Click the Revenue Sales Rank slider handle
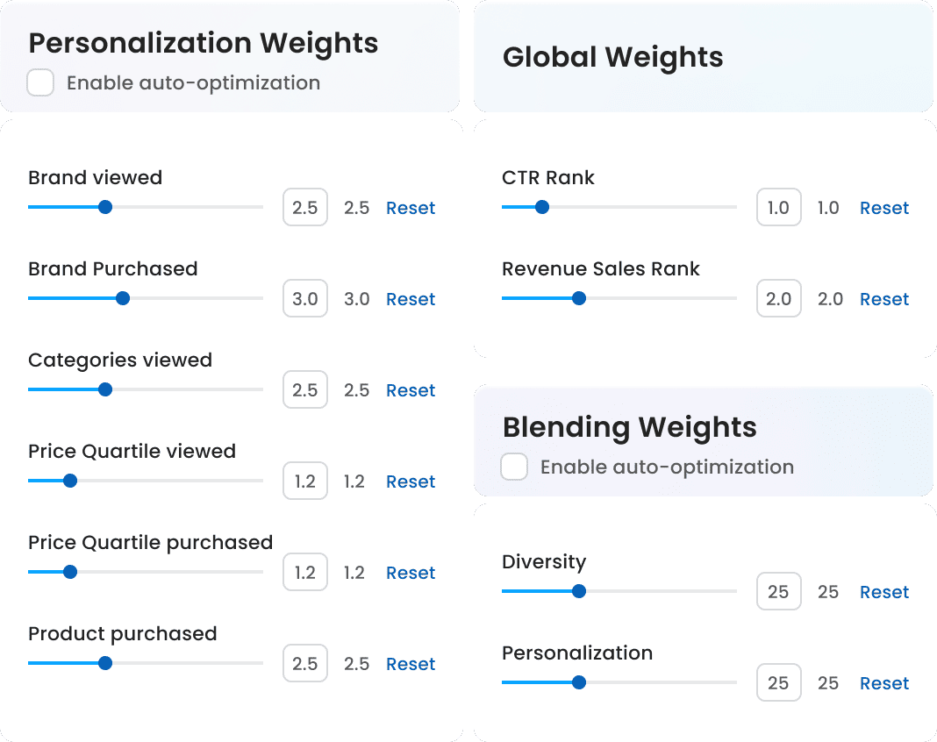The height and width of the screenshot is (742, 937). coord(578,298)
